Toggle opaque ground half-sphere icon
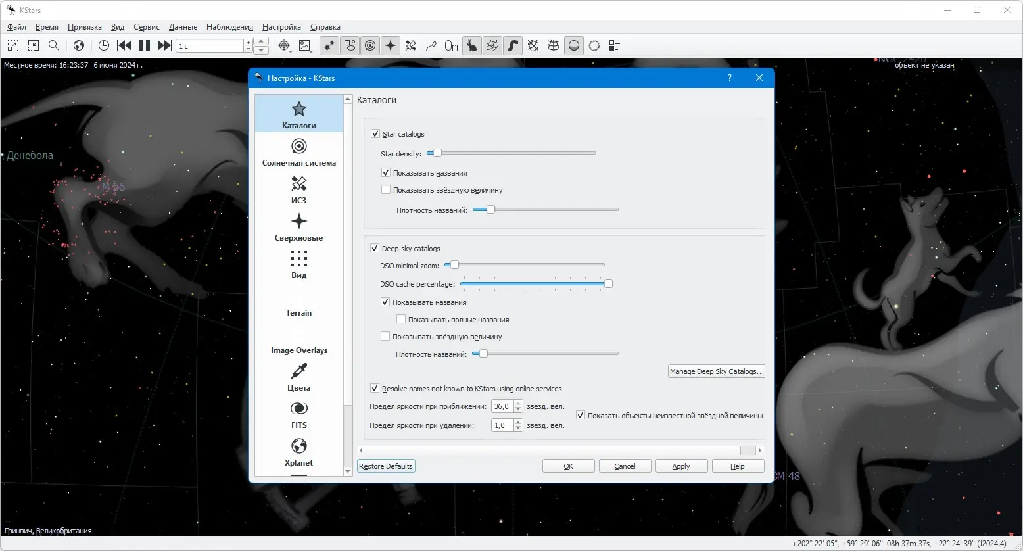This screenshot has height=551, width=1023. coord(574,45)
